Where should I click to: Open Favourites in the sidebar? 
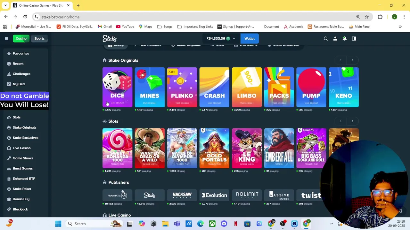tap(21, 53)
